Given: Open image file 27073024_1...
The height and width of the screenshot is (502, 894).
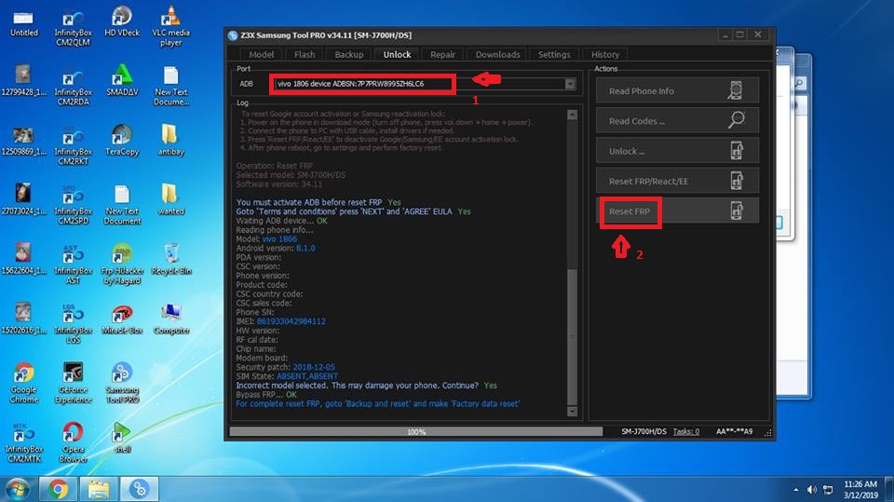Looking at the screenshot, I should [x=23, y=201].
